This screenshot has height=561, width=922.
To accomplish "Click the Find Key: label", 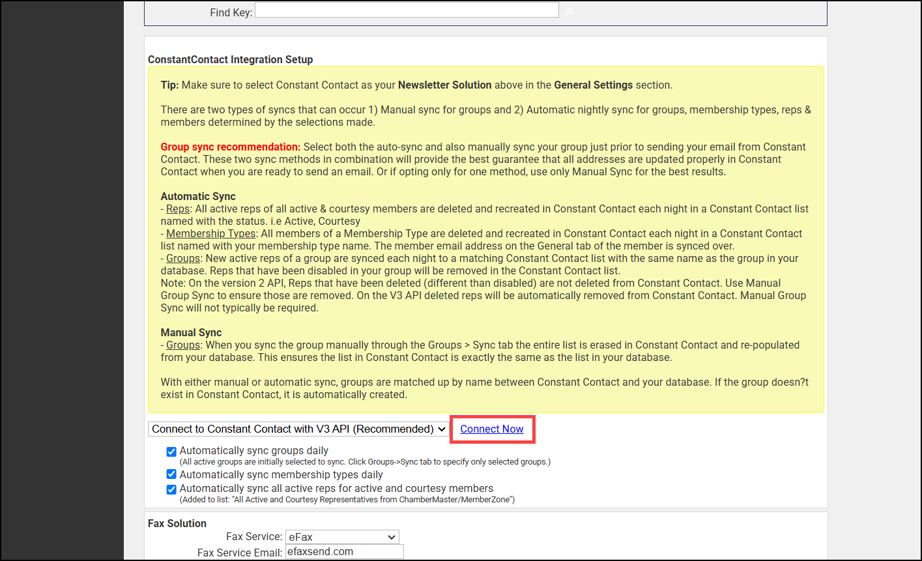I will 231,12.
